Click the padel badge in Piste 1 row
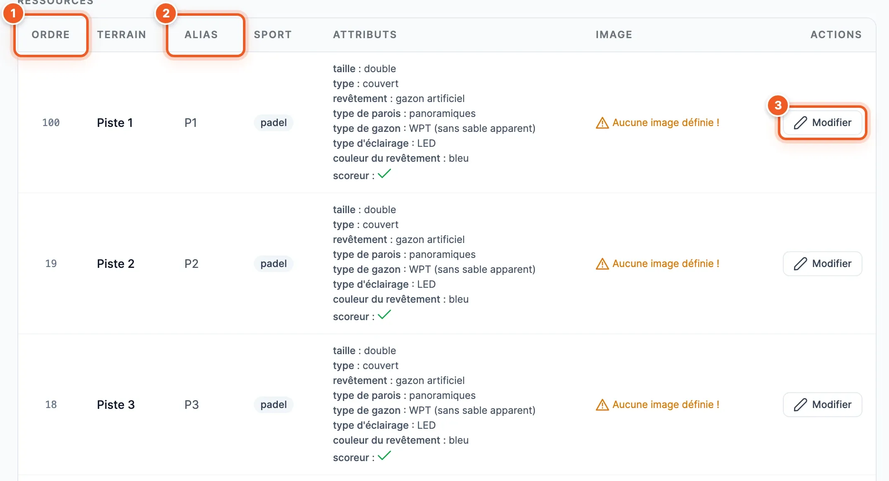Viewport: 889px width, 481px height. click(x=274, y=123)
